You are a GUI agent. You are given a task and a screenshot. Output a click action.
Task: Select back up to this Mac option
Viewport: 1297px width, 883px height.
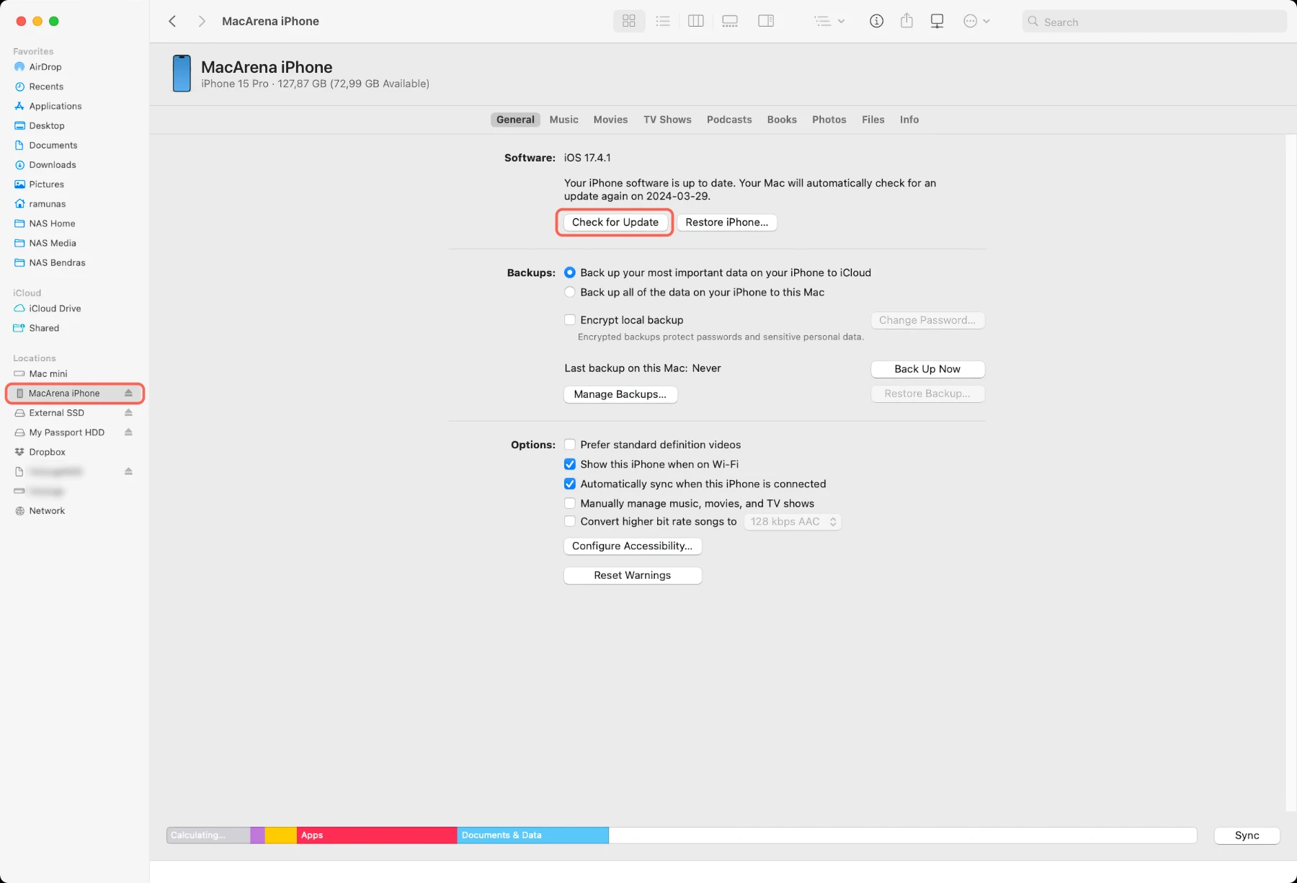pos(570,292)
